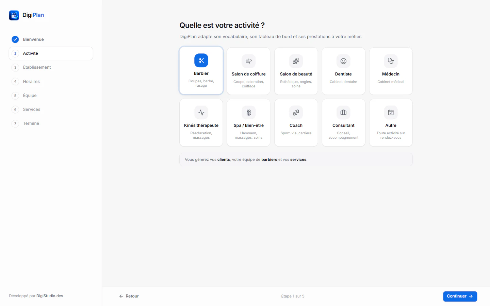Jump to the Établissement step
The width and height of the screenshot is (490, 306).
coord(51,67)
